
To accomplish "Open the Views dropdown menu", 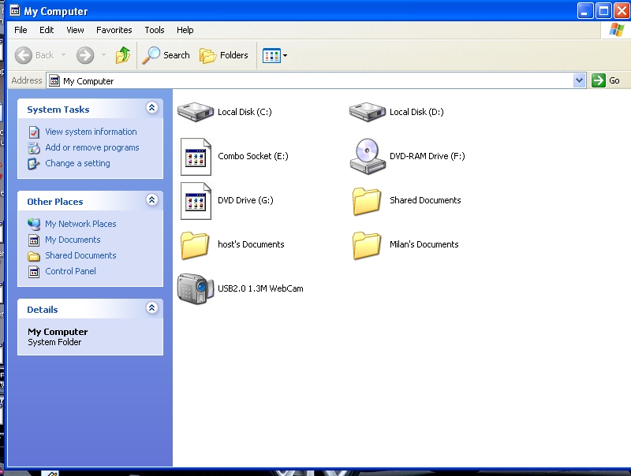I will (274, 55).
